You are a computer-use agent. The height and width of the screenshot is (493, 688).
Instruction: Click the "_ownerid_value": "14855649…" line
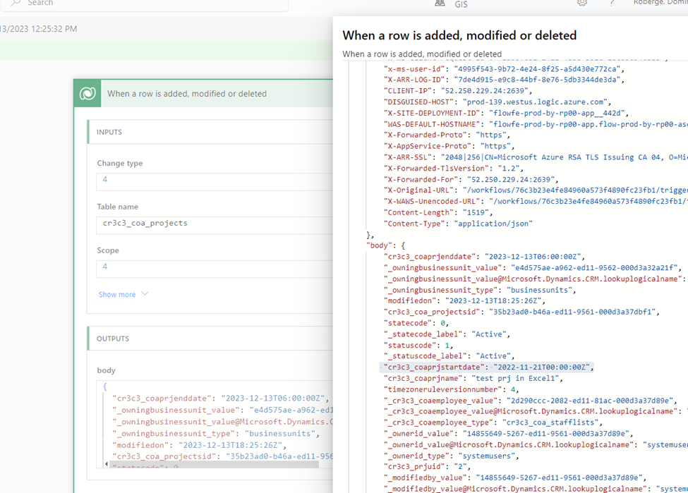tap(509, 433)
